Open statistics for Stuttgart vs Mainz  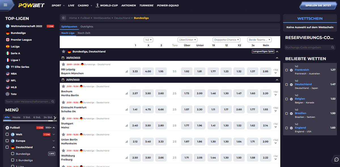tap(127, 126)
